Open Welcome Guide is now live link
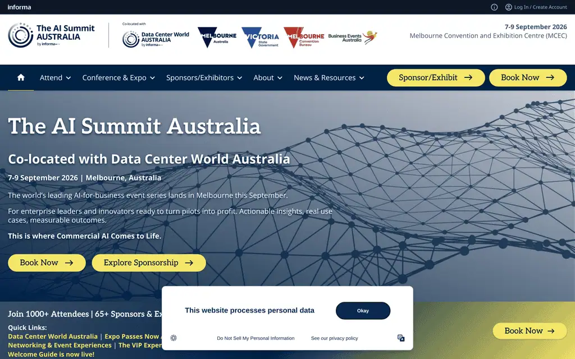 (x=51, y=355)
